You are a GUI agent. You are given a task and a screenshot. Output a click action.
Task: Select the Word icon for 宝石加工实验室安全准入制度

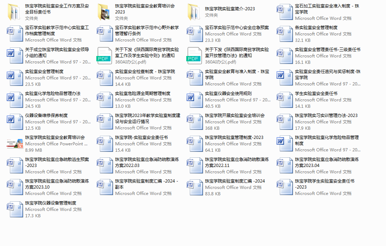284,12
